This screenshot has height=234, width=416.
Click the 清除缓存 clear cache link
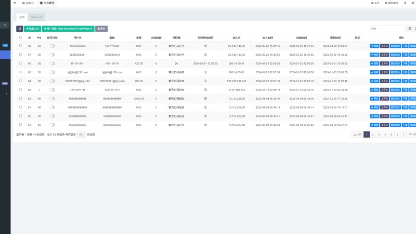(392, 3)
